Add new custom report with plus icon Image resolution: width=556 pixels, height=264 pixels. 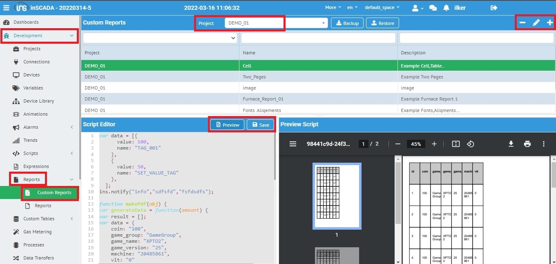(550, 23)
